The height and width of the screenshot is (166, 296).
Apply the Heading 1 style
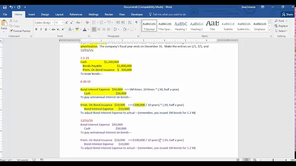click(x=180, y=26)
